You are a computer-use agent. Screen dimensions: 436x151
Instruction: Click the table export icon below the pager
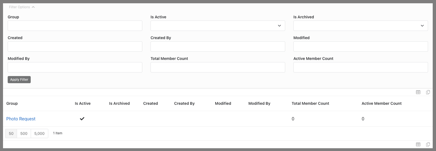pos(418,144)
